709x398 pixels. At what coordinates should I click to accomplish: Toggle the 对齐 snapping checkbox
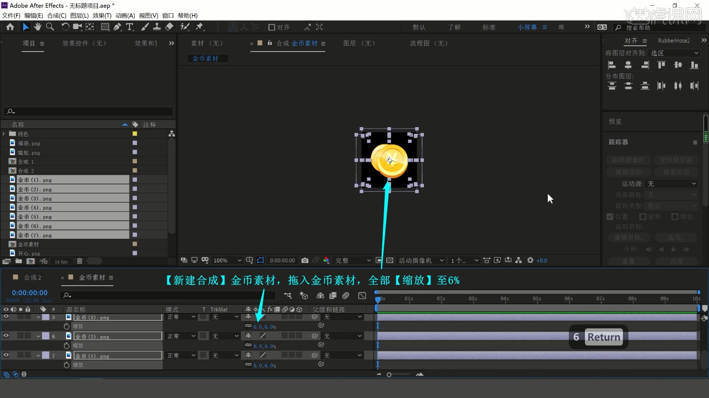click(271, 27)
